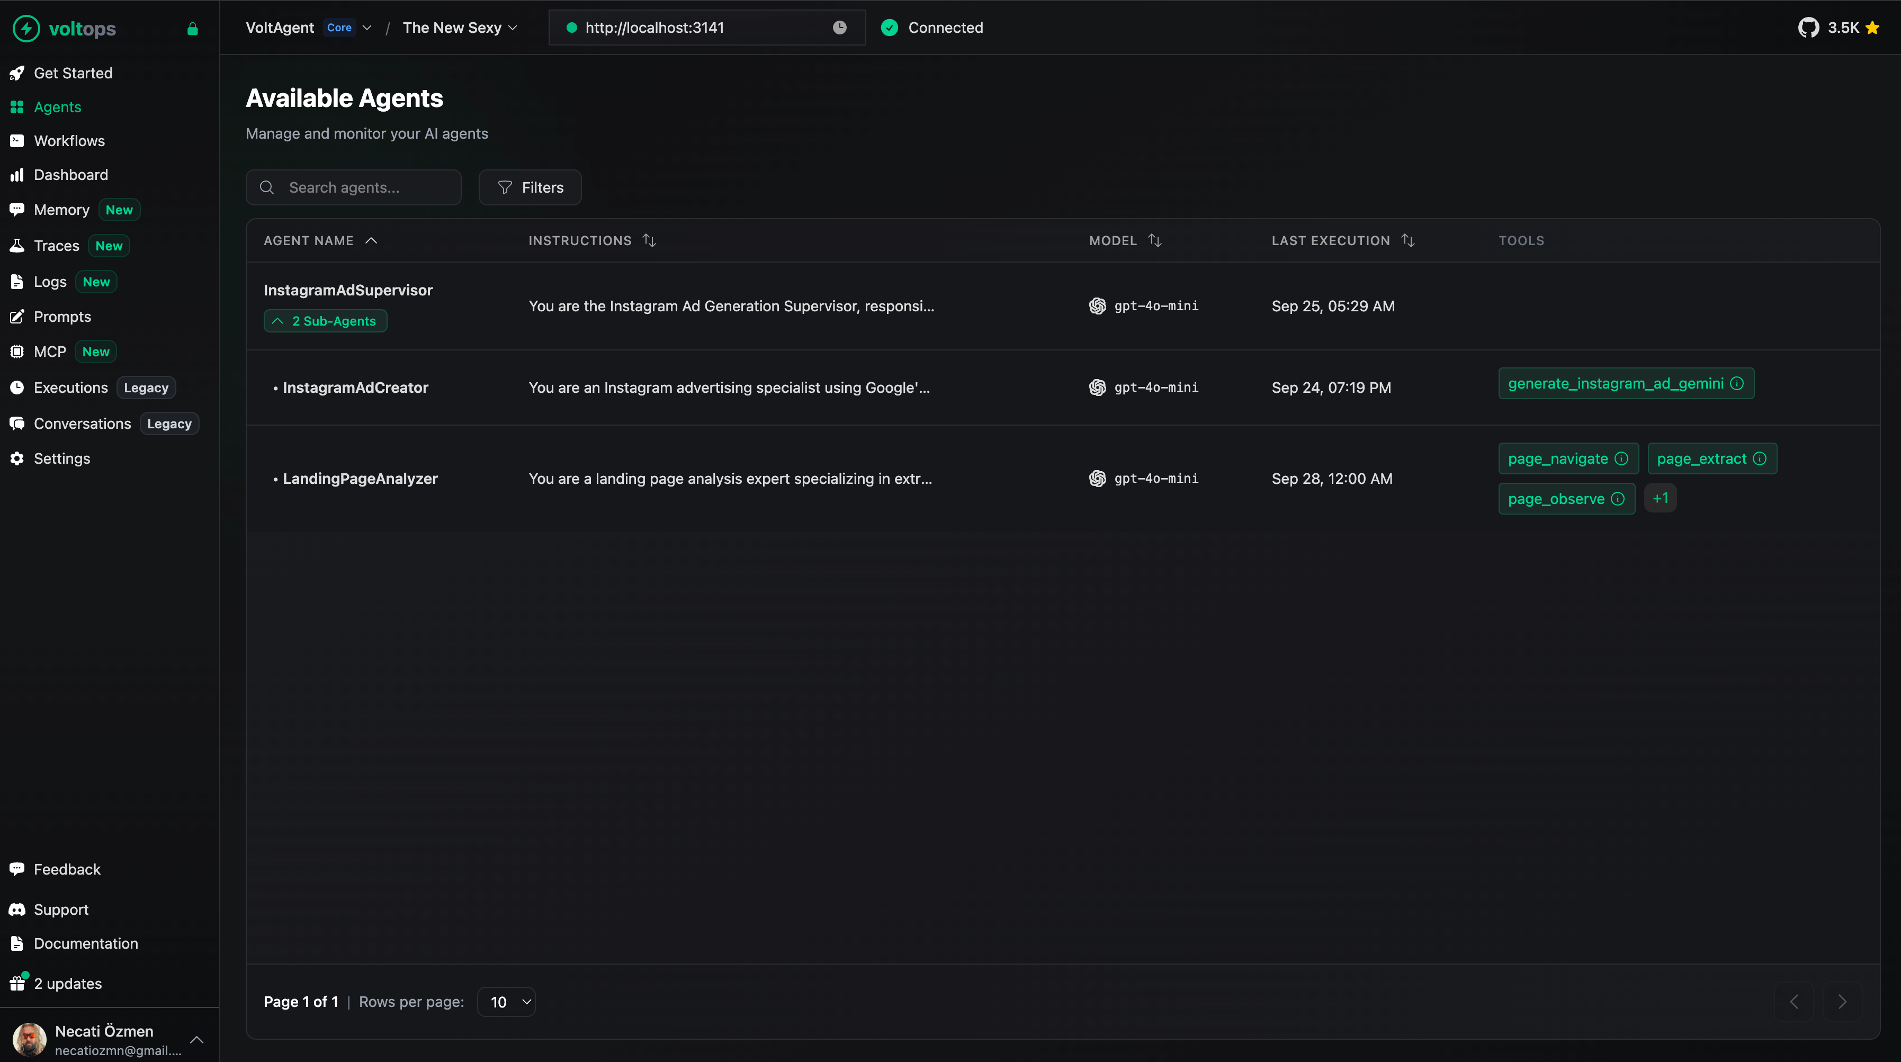Toggle sort on Model column
The width and height of the screenshot is (1901, 1062).
pos(1155,240)
